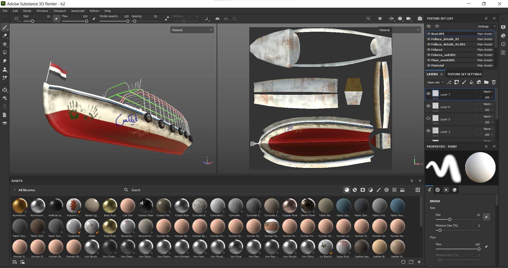
Task: Toggle visibility of Boat.001 texture set
Action: point(429,34)
